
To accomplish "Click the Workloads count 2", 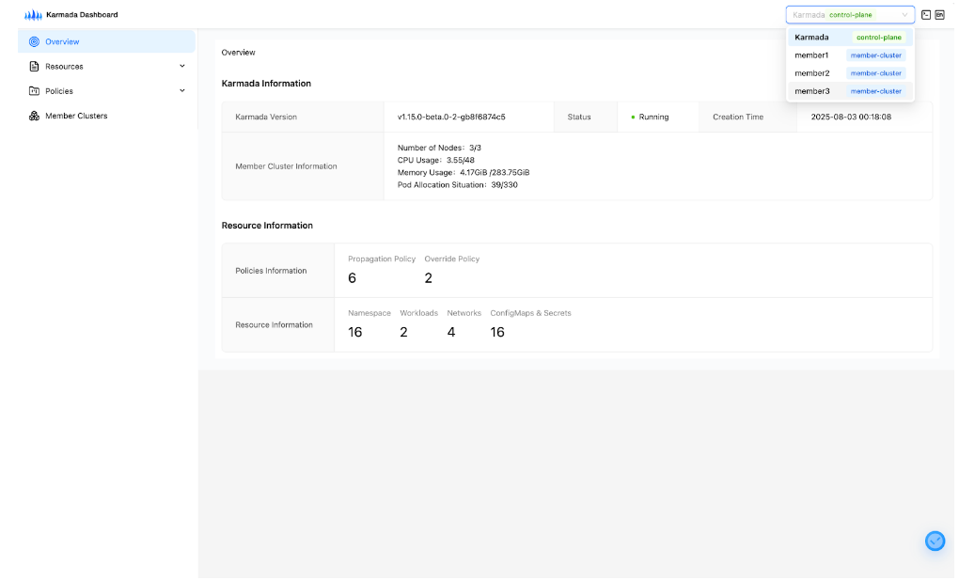I will tap(403, 332).
